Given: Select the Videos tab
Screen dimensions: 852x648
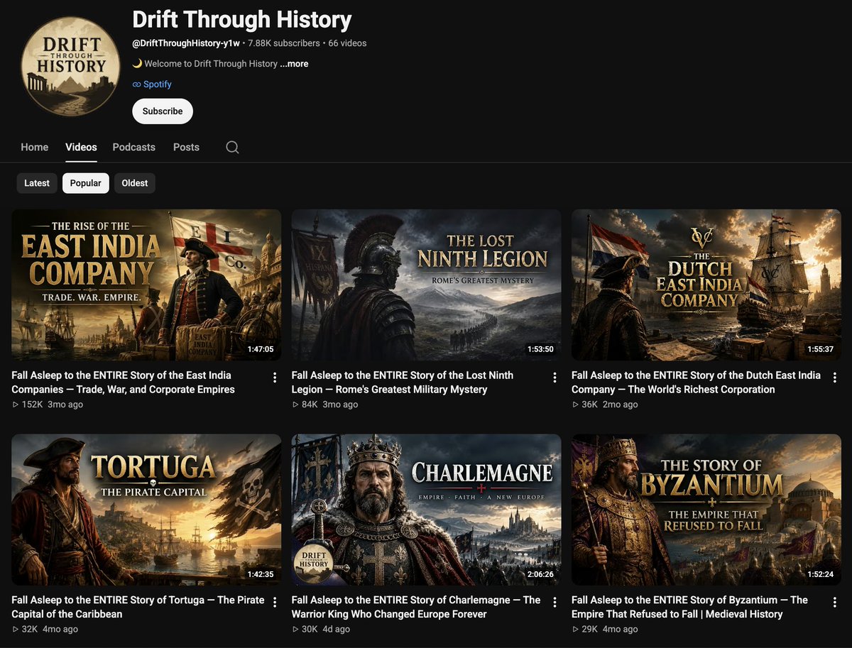Looking at the screenshot, I should tap(81, 147).
